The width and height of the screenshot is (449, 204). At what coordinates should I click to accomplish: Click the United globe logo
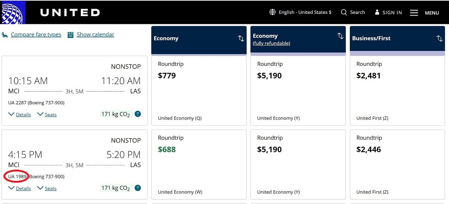13,12
